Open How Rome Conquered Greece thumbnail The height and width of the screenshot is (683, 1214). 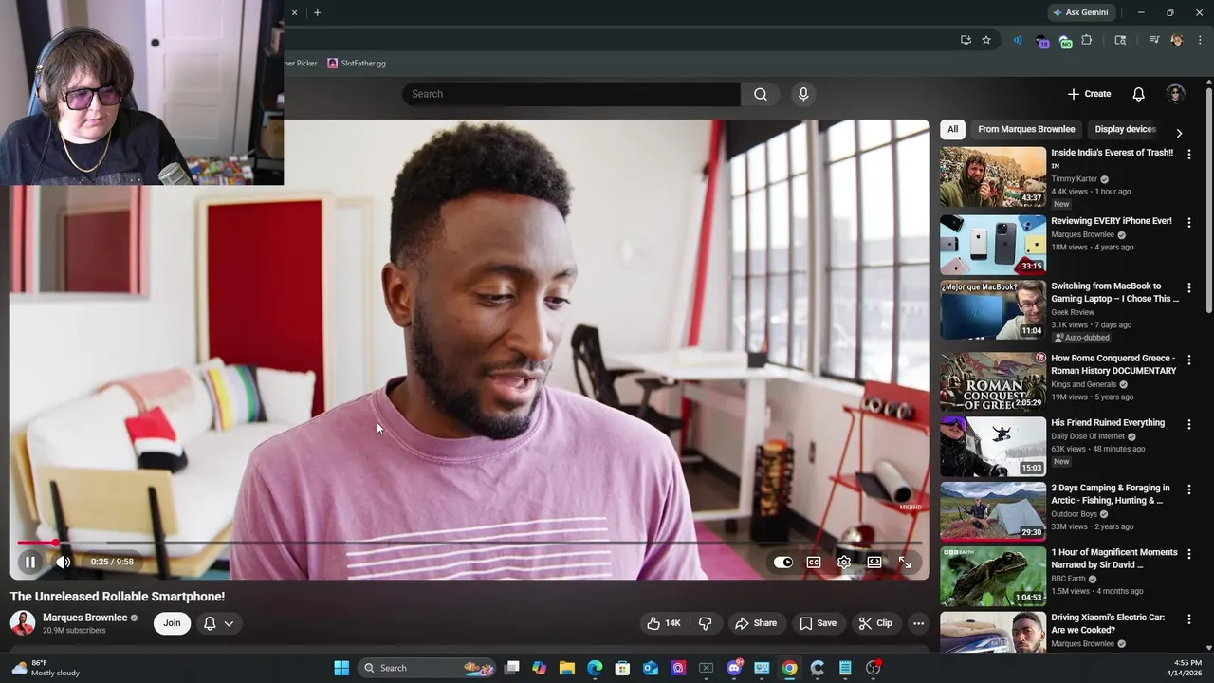coord(993,381)
